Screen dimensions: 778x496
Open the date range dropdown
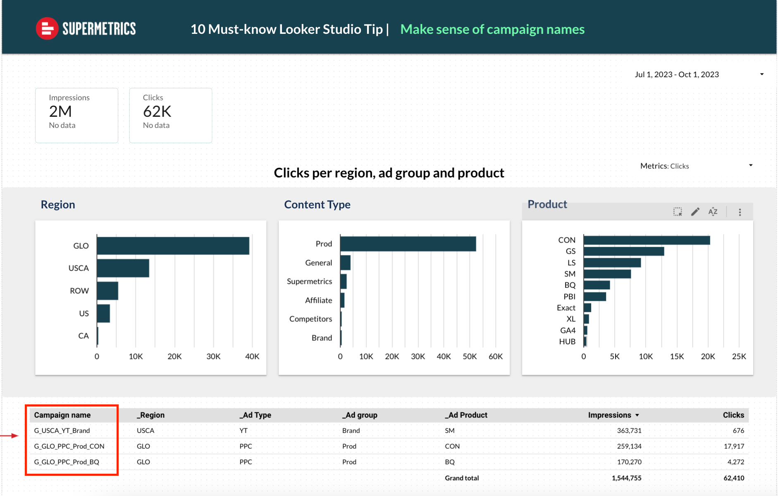point(677,75)
